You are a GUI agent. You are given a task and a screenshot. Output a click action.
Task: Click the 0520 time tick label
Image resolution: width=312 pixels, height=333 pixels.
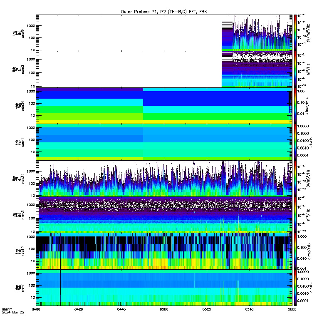[x=207, y=309]
